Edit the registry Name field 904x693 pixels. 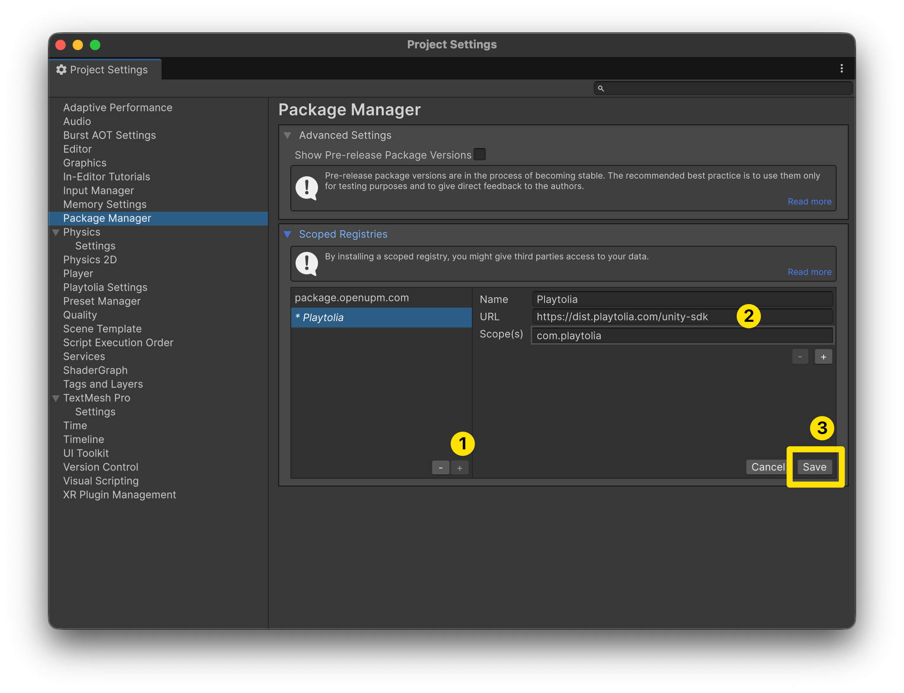pyautogui.click(x=682, y=299)
